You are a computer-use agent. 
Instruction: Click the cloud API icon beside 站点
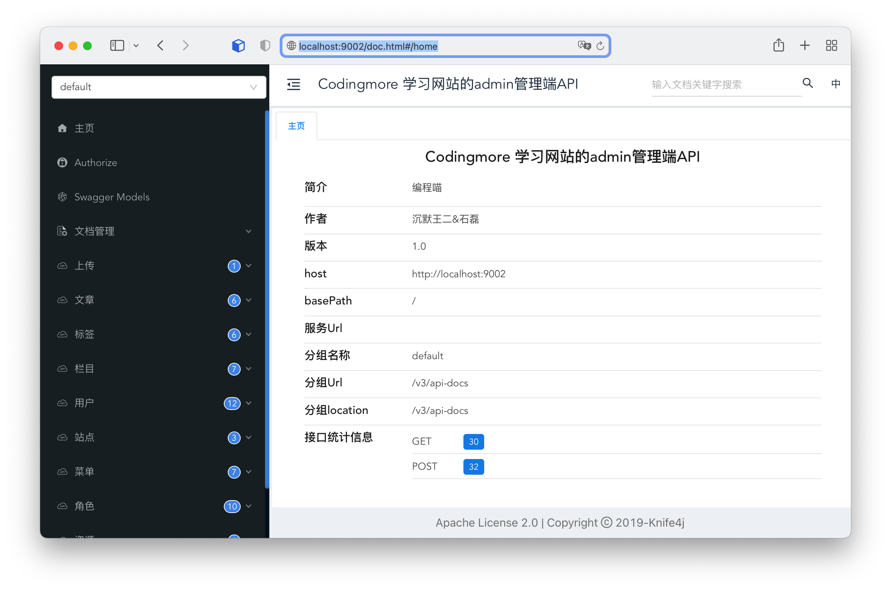[62, 437]
